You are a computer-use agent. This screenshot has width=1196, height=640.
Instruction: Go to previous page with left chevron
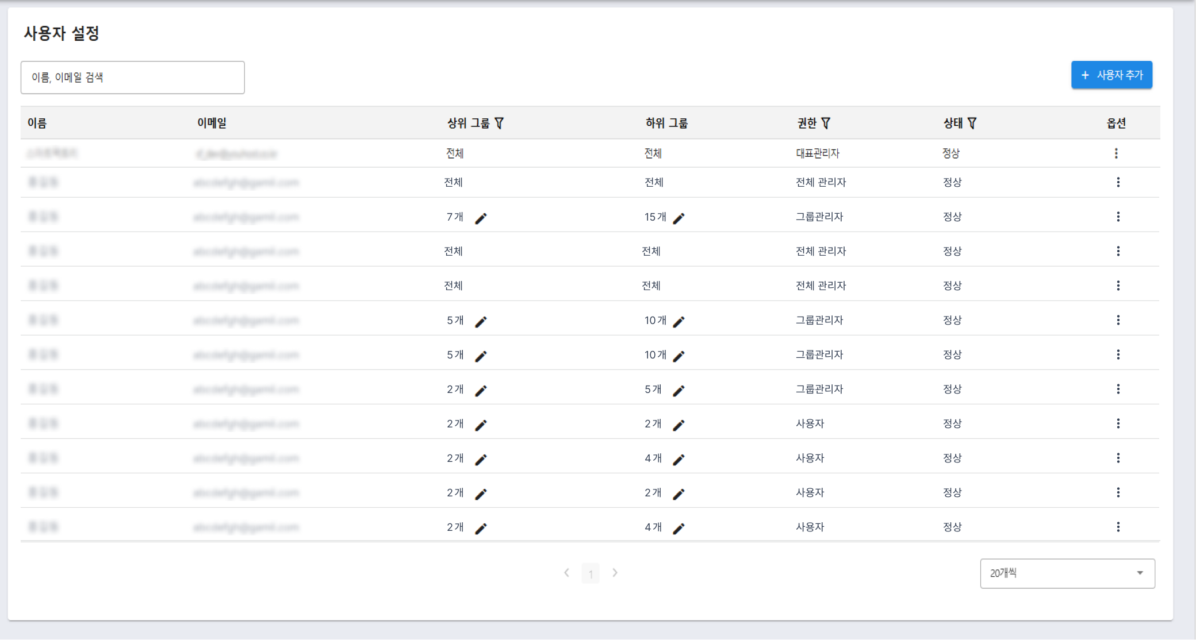(x=567, y=573)
